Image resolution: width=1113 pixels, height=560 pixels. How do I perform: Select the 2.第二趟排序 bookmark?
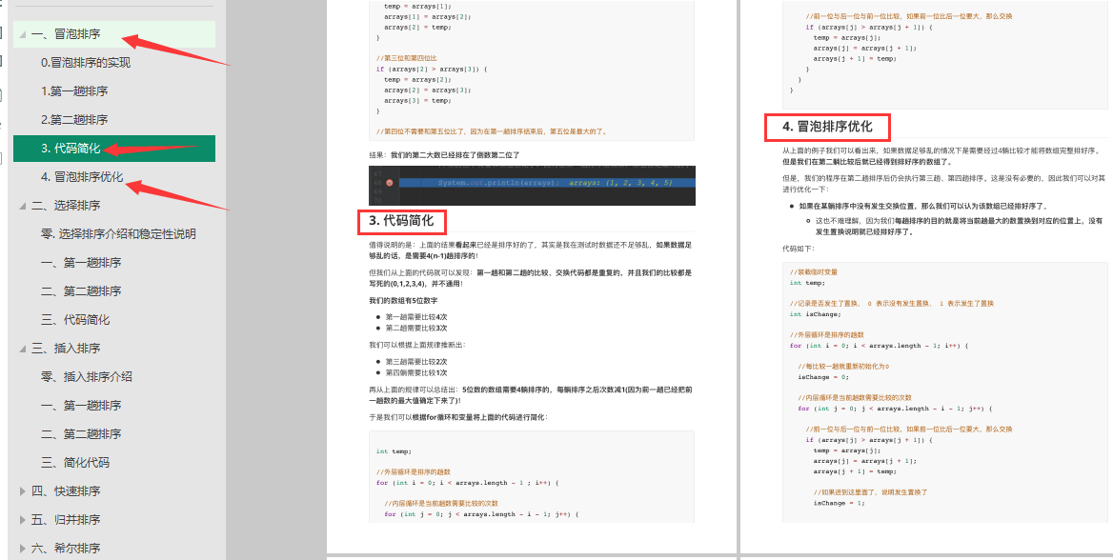(x=74, y=119)
